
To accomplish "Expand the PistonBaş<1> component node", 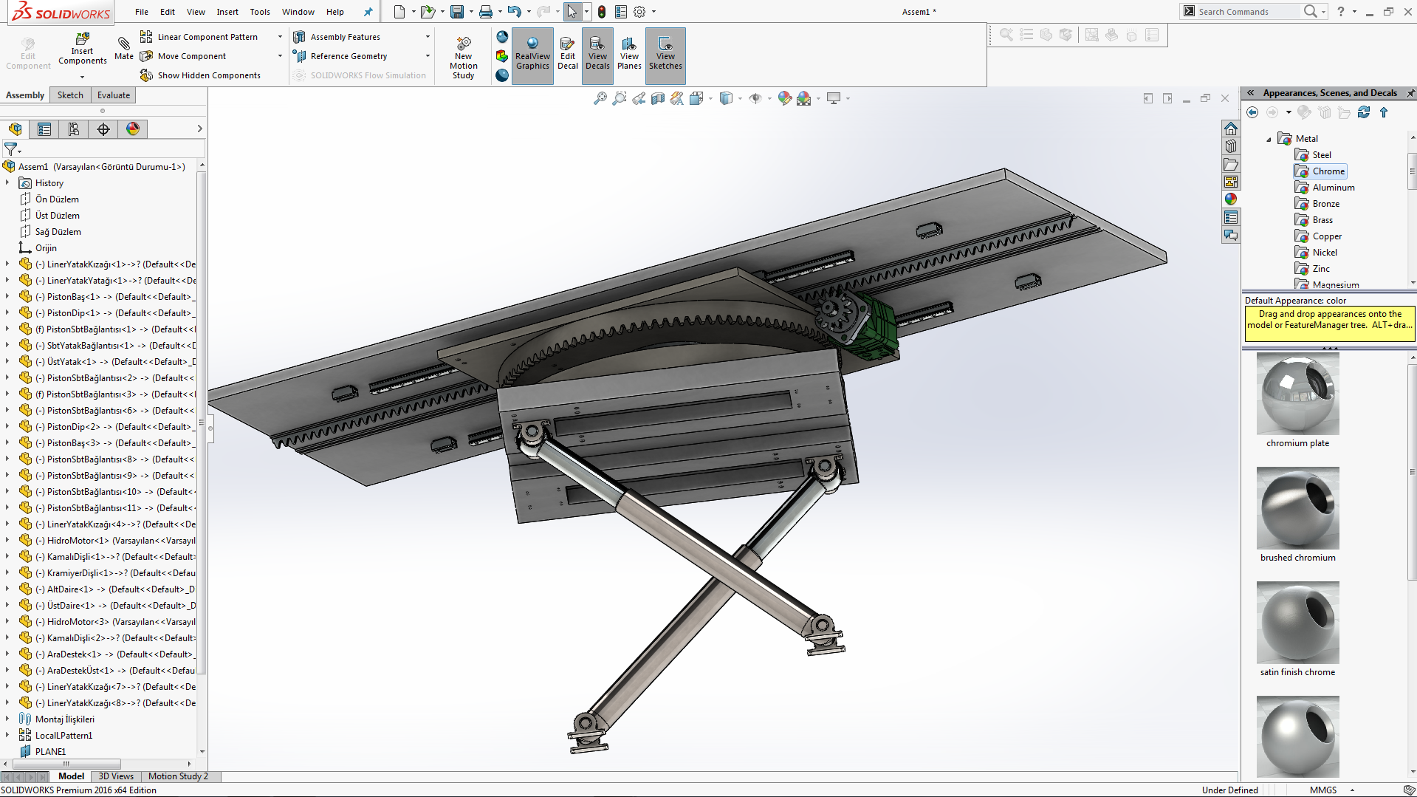I will pos(7,297).
